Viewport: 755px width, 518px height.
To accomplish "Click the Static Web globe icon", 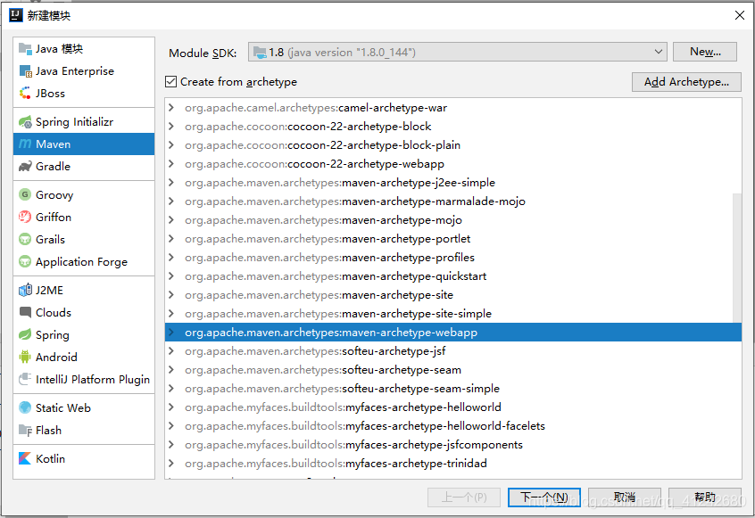I will [x=25, y=407].
